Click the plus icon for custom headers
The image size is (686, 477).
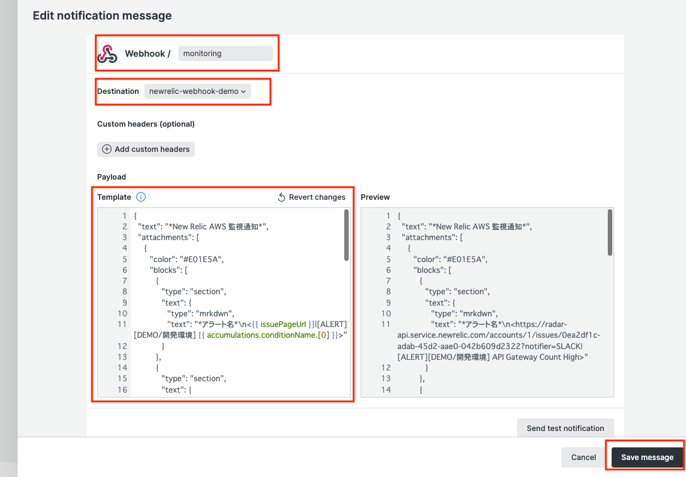(107, 149)
